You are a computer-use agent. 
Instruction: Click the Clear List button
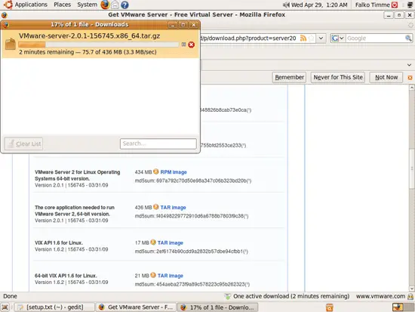(23, 144)
